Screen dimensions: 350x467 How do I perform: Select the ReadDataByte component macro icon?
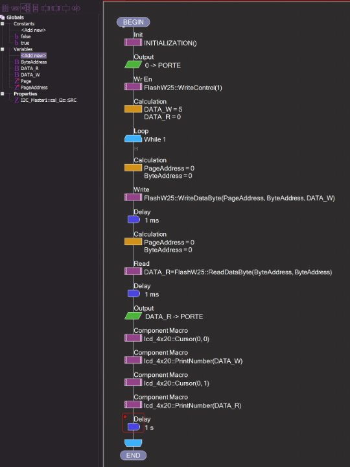[x=133, y=271]
